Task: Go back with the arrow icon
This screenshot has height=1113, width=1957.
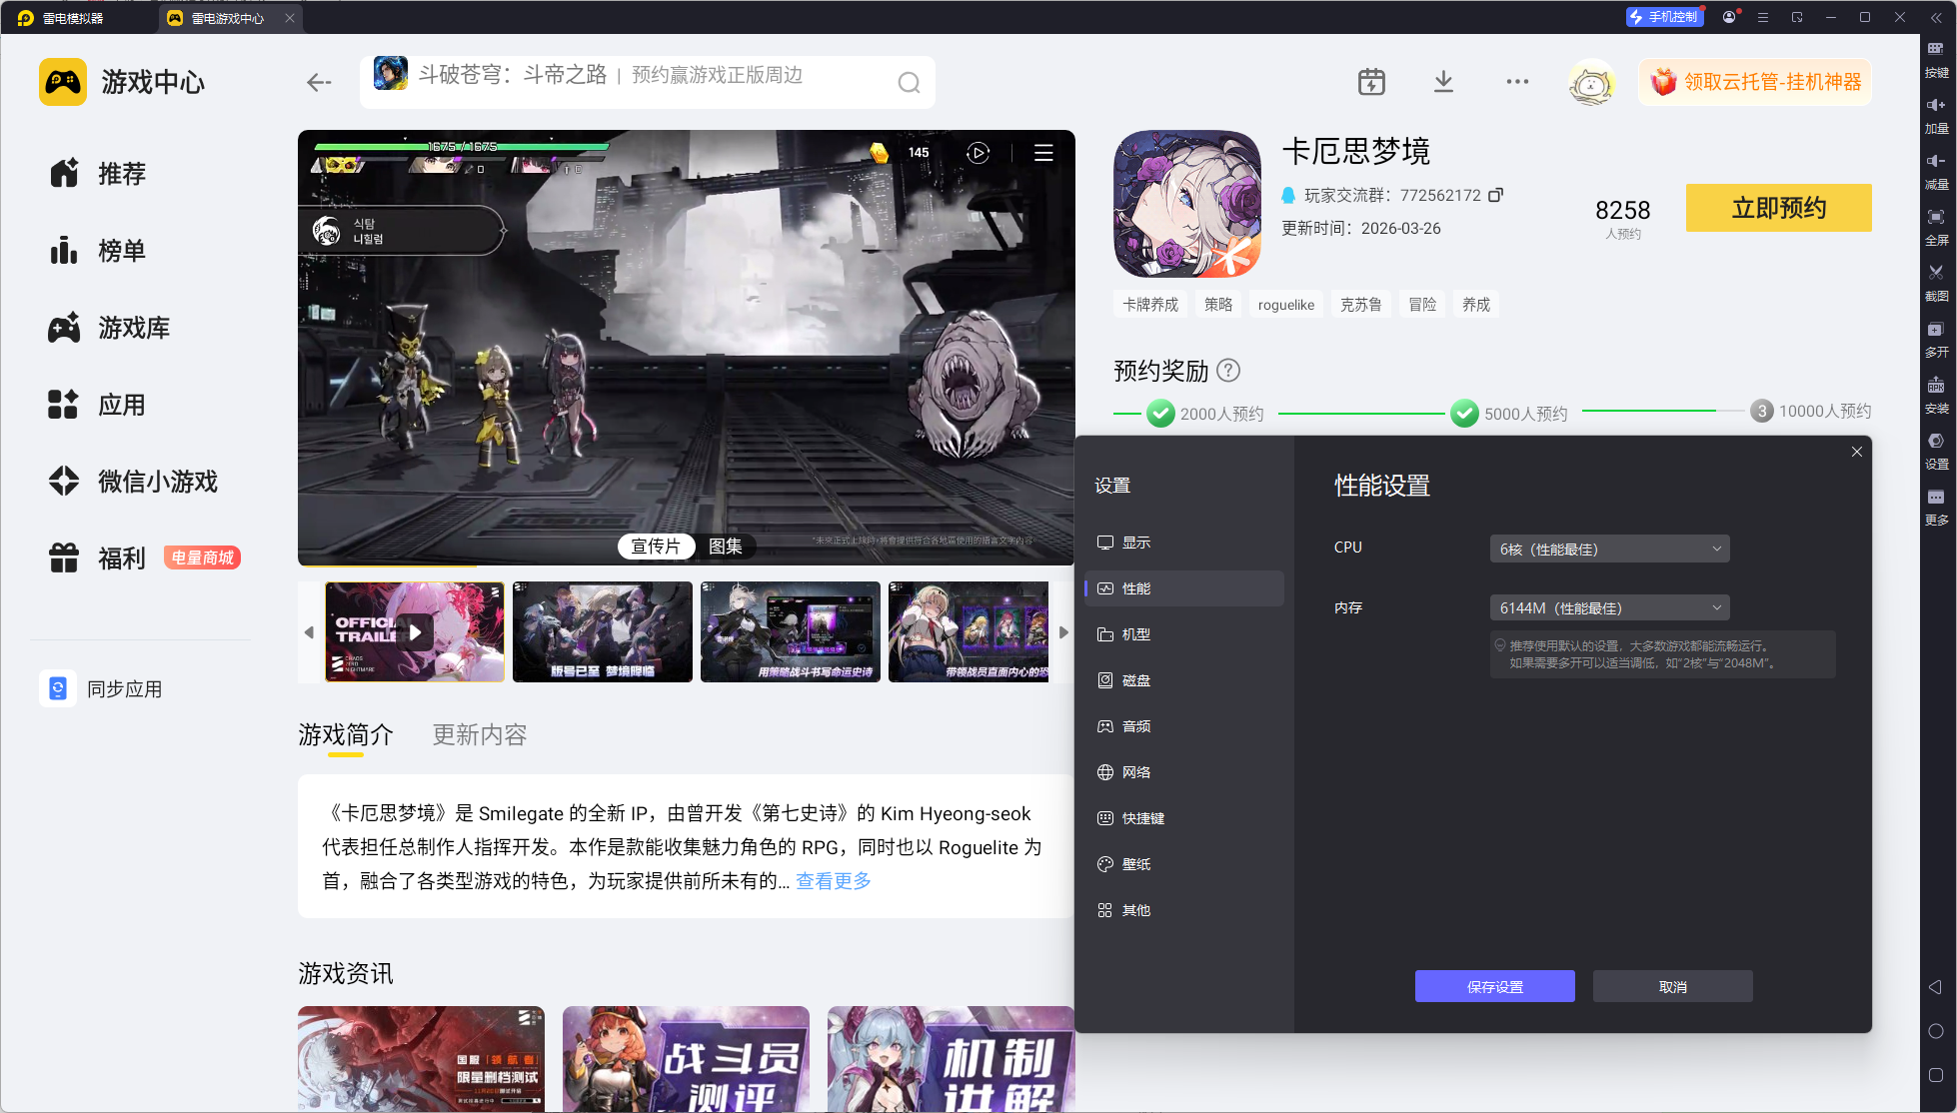Action: (x=319, y=83)
